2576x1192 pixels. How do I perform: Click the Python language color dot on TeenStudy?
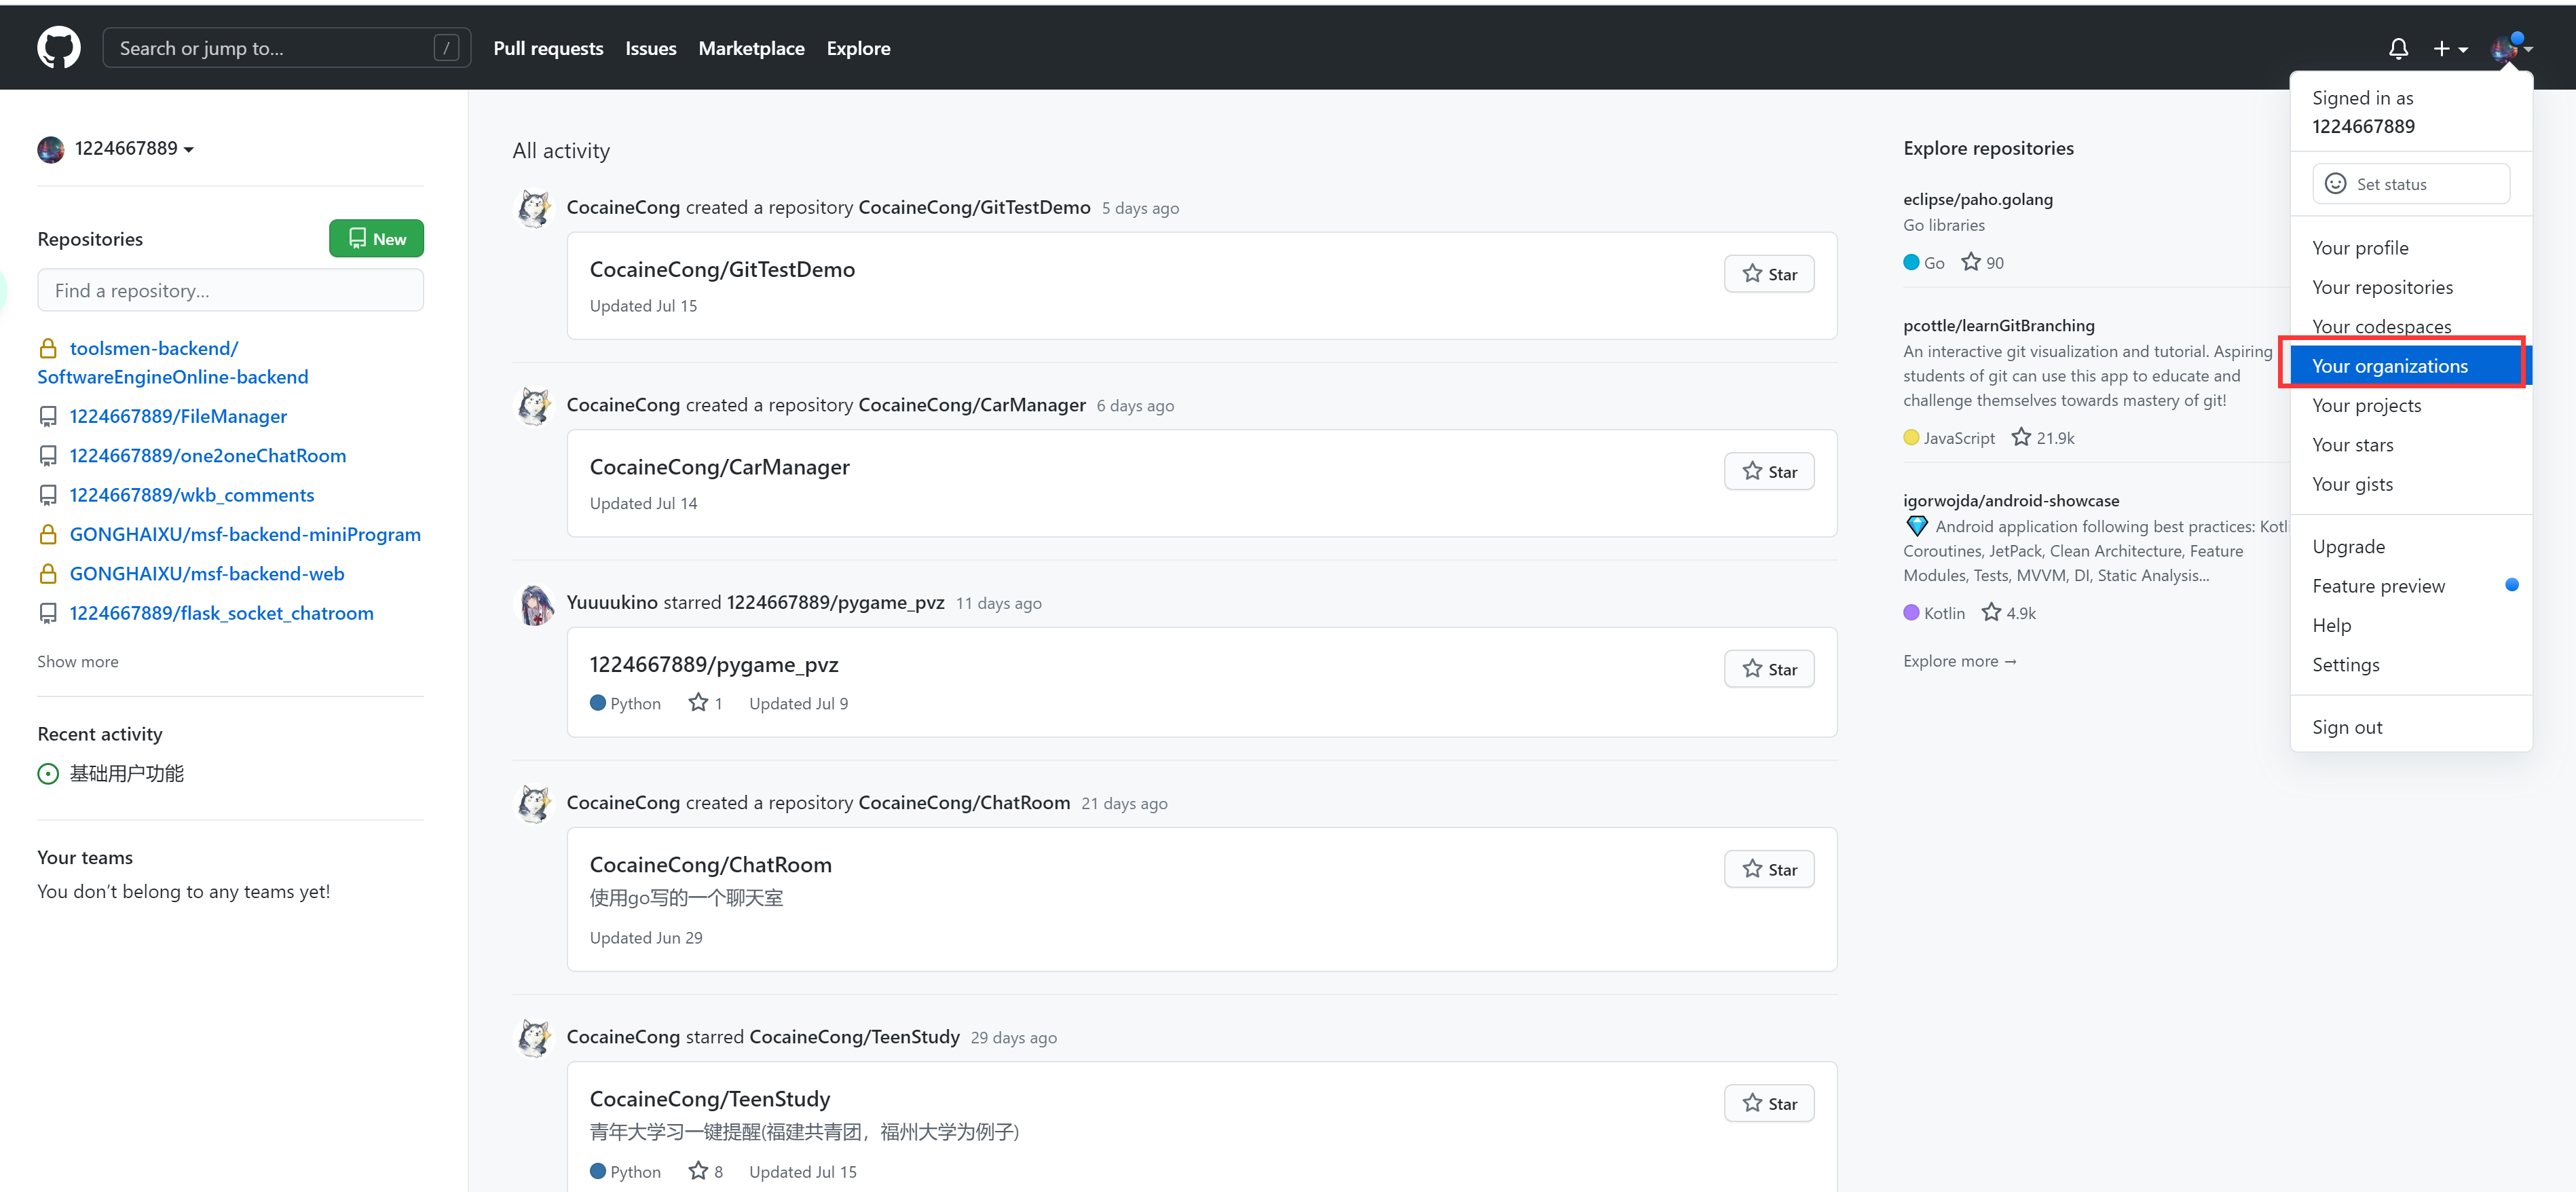point(598,1171)
